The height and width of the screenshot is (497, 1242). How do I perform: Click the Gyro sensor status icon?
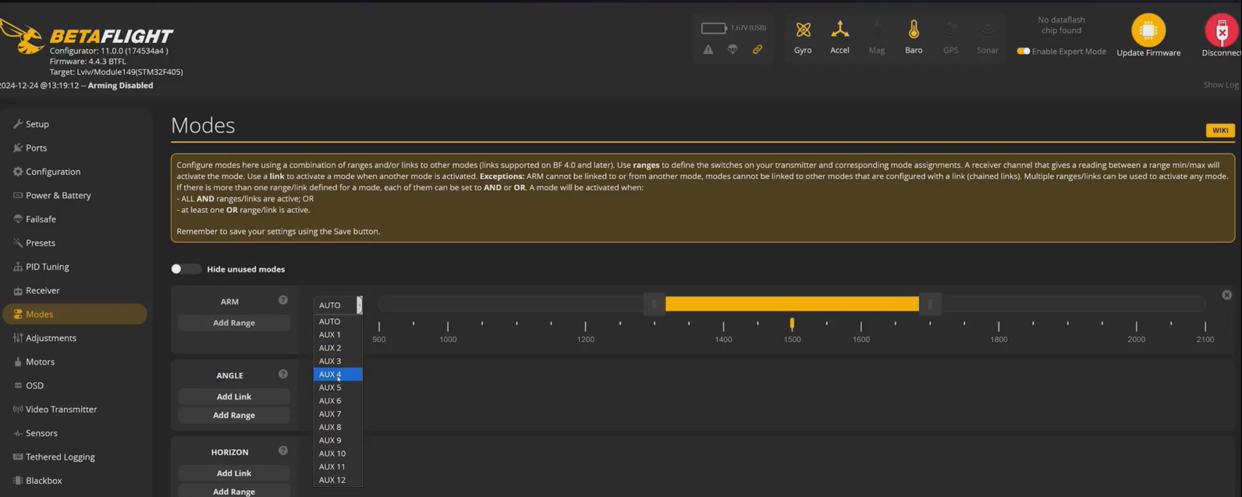[x=803, y=30]
